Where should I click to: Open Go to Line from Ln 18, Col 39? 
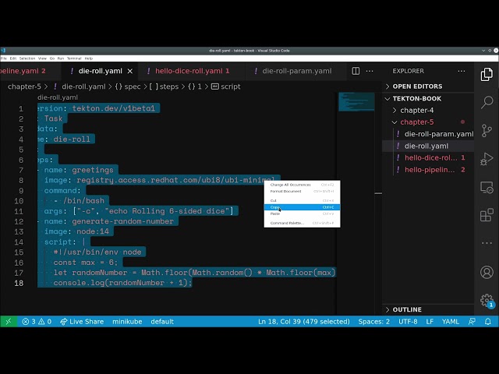pyautogui.click(x=303, y=322)
